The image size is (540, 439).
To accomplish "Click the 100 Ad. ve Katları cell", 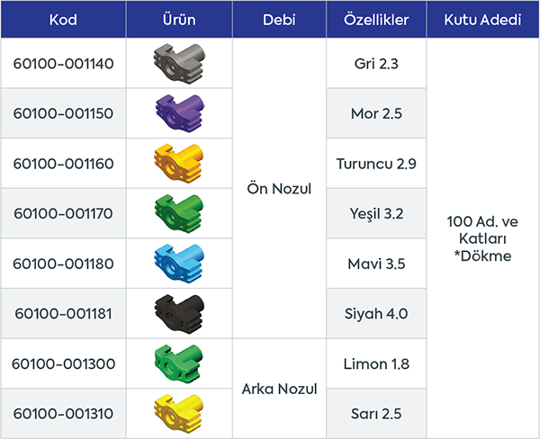I will tap(482, 237).
